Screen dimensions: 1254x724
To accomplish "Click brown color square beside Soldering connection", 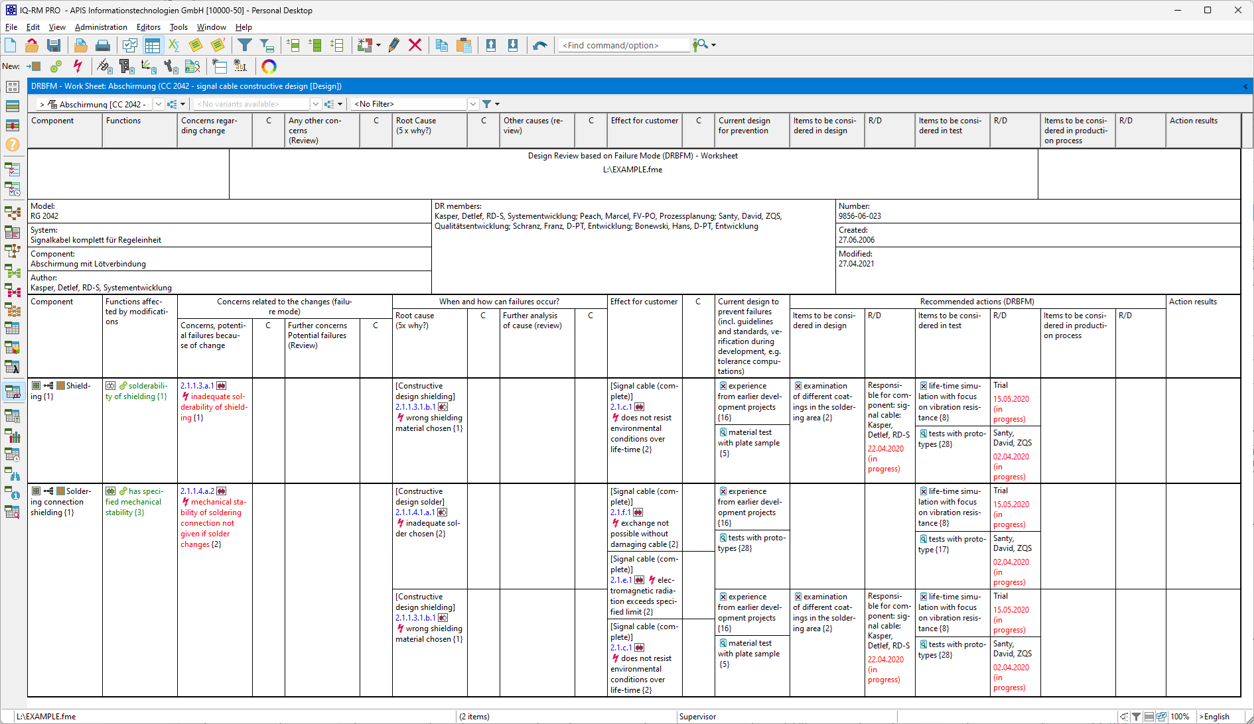I will point(60,491).
